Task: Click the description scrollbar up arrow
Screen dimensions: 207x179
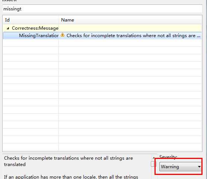Action: (153, 158)
